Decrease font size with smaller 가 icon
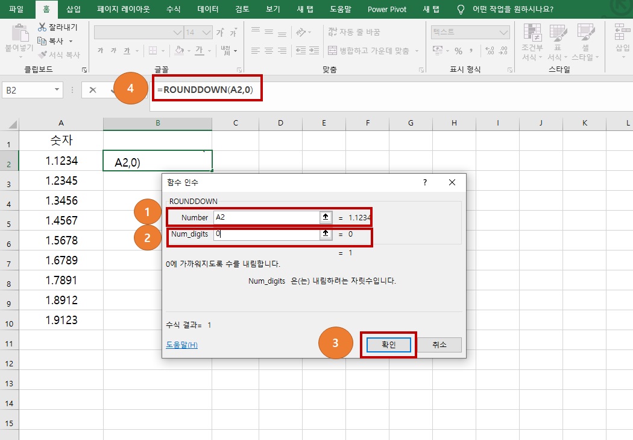 click(x=233, y=33)
